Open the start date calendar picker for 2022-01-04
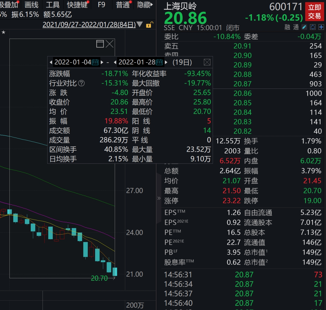Screen dimensions: 326x310 (x=95, y=62)
